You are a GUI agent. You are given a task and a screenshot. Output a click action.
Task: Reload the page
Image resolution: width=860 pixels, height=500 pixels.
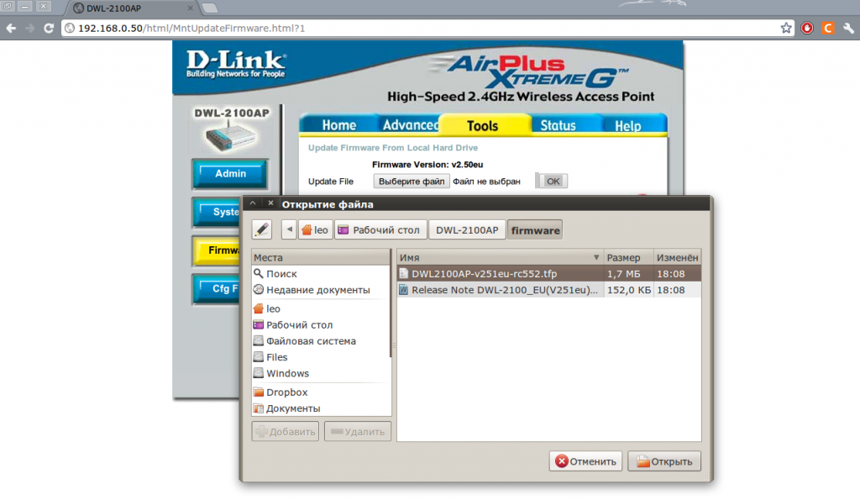click(x=49, y=28)
